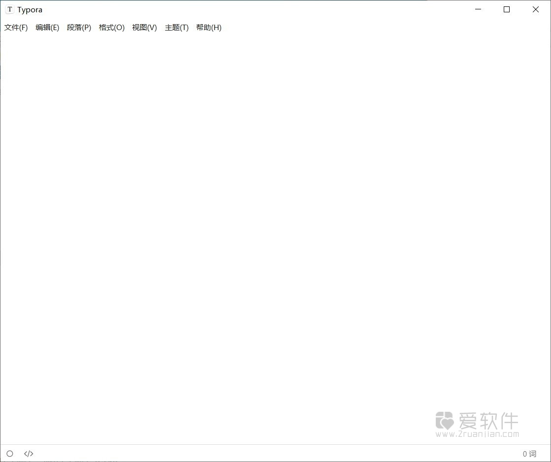Image resolution: width=551 pixels, height=462 pixels.
Task: Open the 段落(P) menu
Action: (79, 28)
